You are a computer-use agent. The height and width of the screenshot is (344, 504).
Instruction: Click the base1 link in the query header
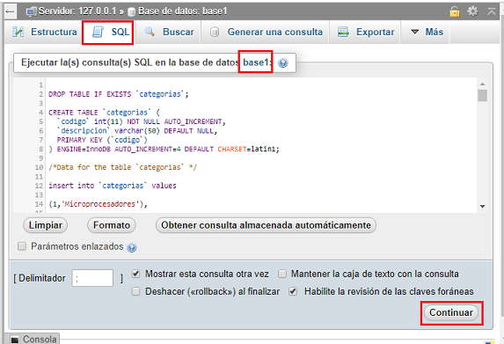(x=256, y=62)
